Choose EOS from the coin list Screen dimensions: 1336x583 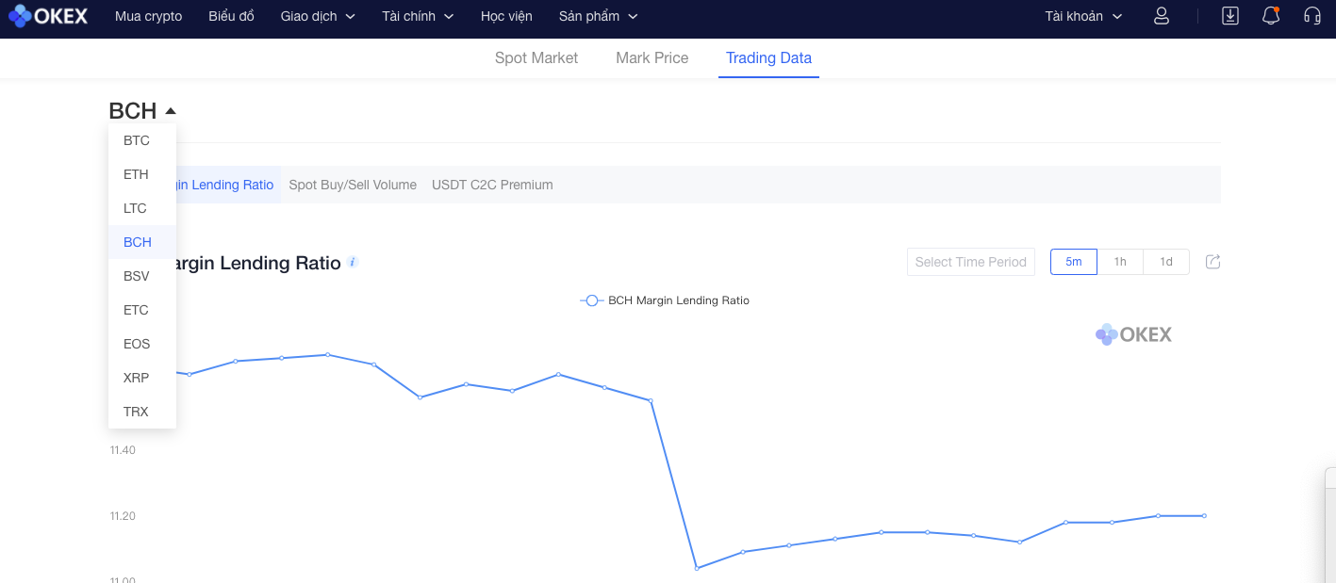point(142,344)
